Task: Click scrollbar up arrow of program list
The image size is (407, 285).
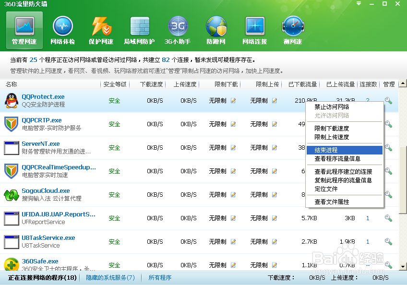Action: pyautogui.click(x=403, y=83)
